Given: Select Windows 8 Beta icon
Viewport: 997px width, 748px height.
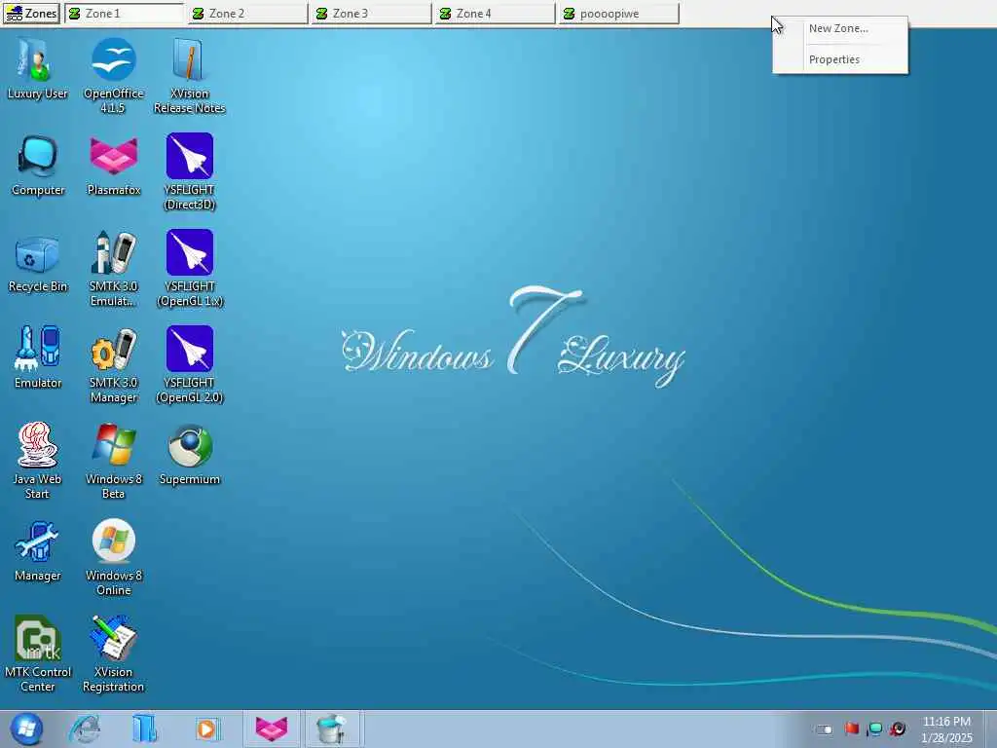Looking at the screenshot, I should [x=114, y=461].
